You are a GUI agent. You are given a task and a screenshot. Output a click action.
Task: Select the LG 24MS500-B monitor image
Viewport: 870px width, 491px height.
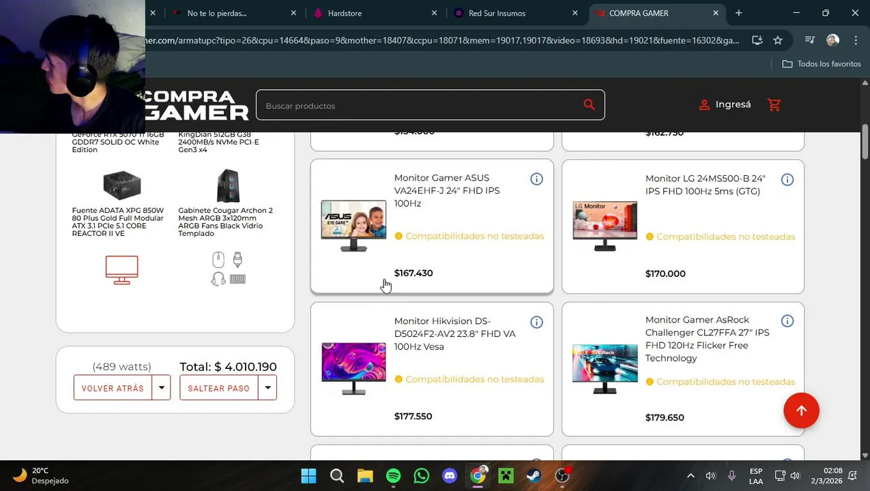coord(605,226)
